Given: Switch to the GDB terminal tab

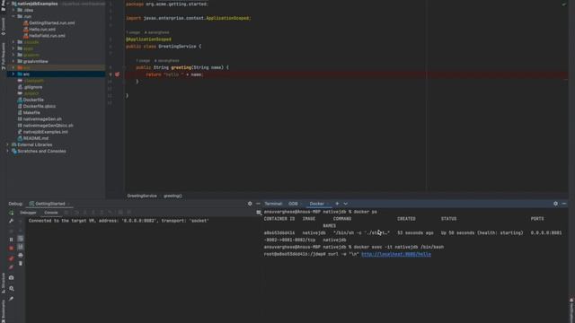Looking at the screenshot, I should (293, 204).
